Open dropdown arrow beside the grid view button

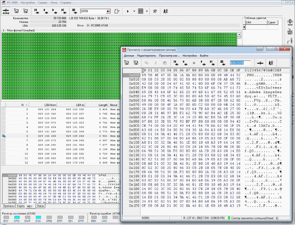tap(147, 11)
